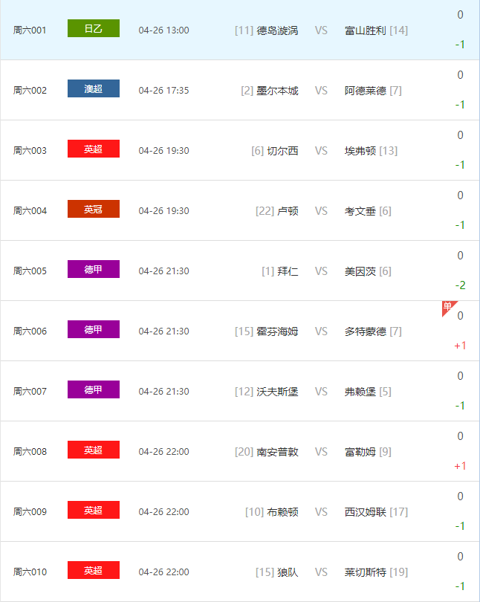
Task: Select match number 周六010
Action: tap(30, 572)
